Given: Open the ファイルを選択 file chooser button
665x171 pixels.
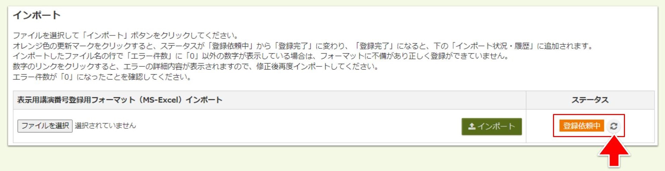Looking at the screenshot, I should pyautogui.click(x=45, y=126).
